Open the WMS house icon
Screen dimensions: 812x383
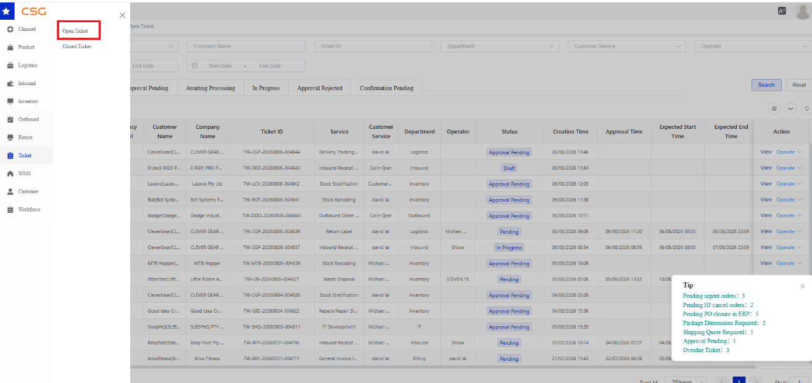[10, 174]
